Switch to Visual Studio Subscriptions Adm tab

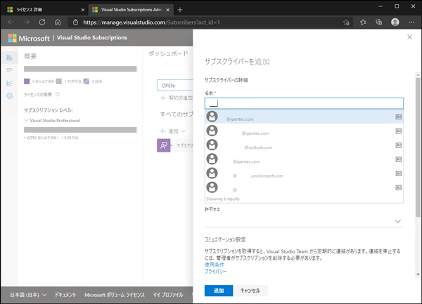pyautogui.click(x=131, y=10)
